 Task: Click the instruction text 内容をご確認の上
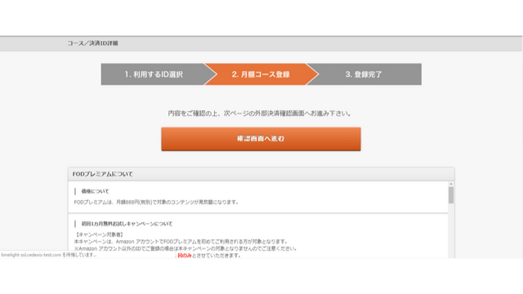(259, 114)
